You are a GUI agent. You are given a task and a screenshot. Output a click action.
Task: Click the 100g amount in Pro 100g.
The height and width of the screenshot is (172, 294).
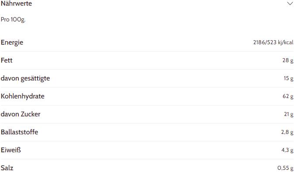[18, 20]
